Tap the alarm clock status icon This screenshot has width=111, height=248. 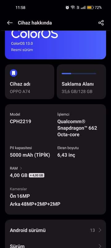tap(67, 7)
